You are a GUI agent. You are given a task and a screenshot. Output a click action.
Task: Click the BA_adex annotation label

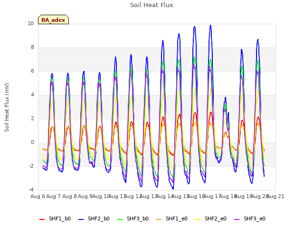pyautogui.click(x=53, y=20)
